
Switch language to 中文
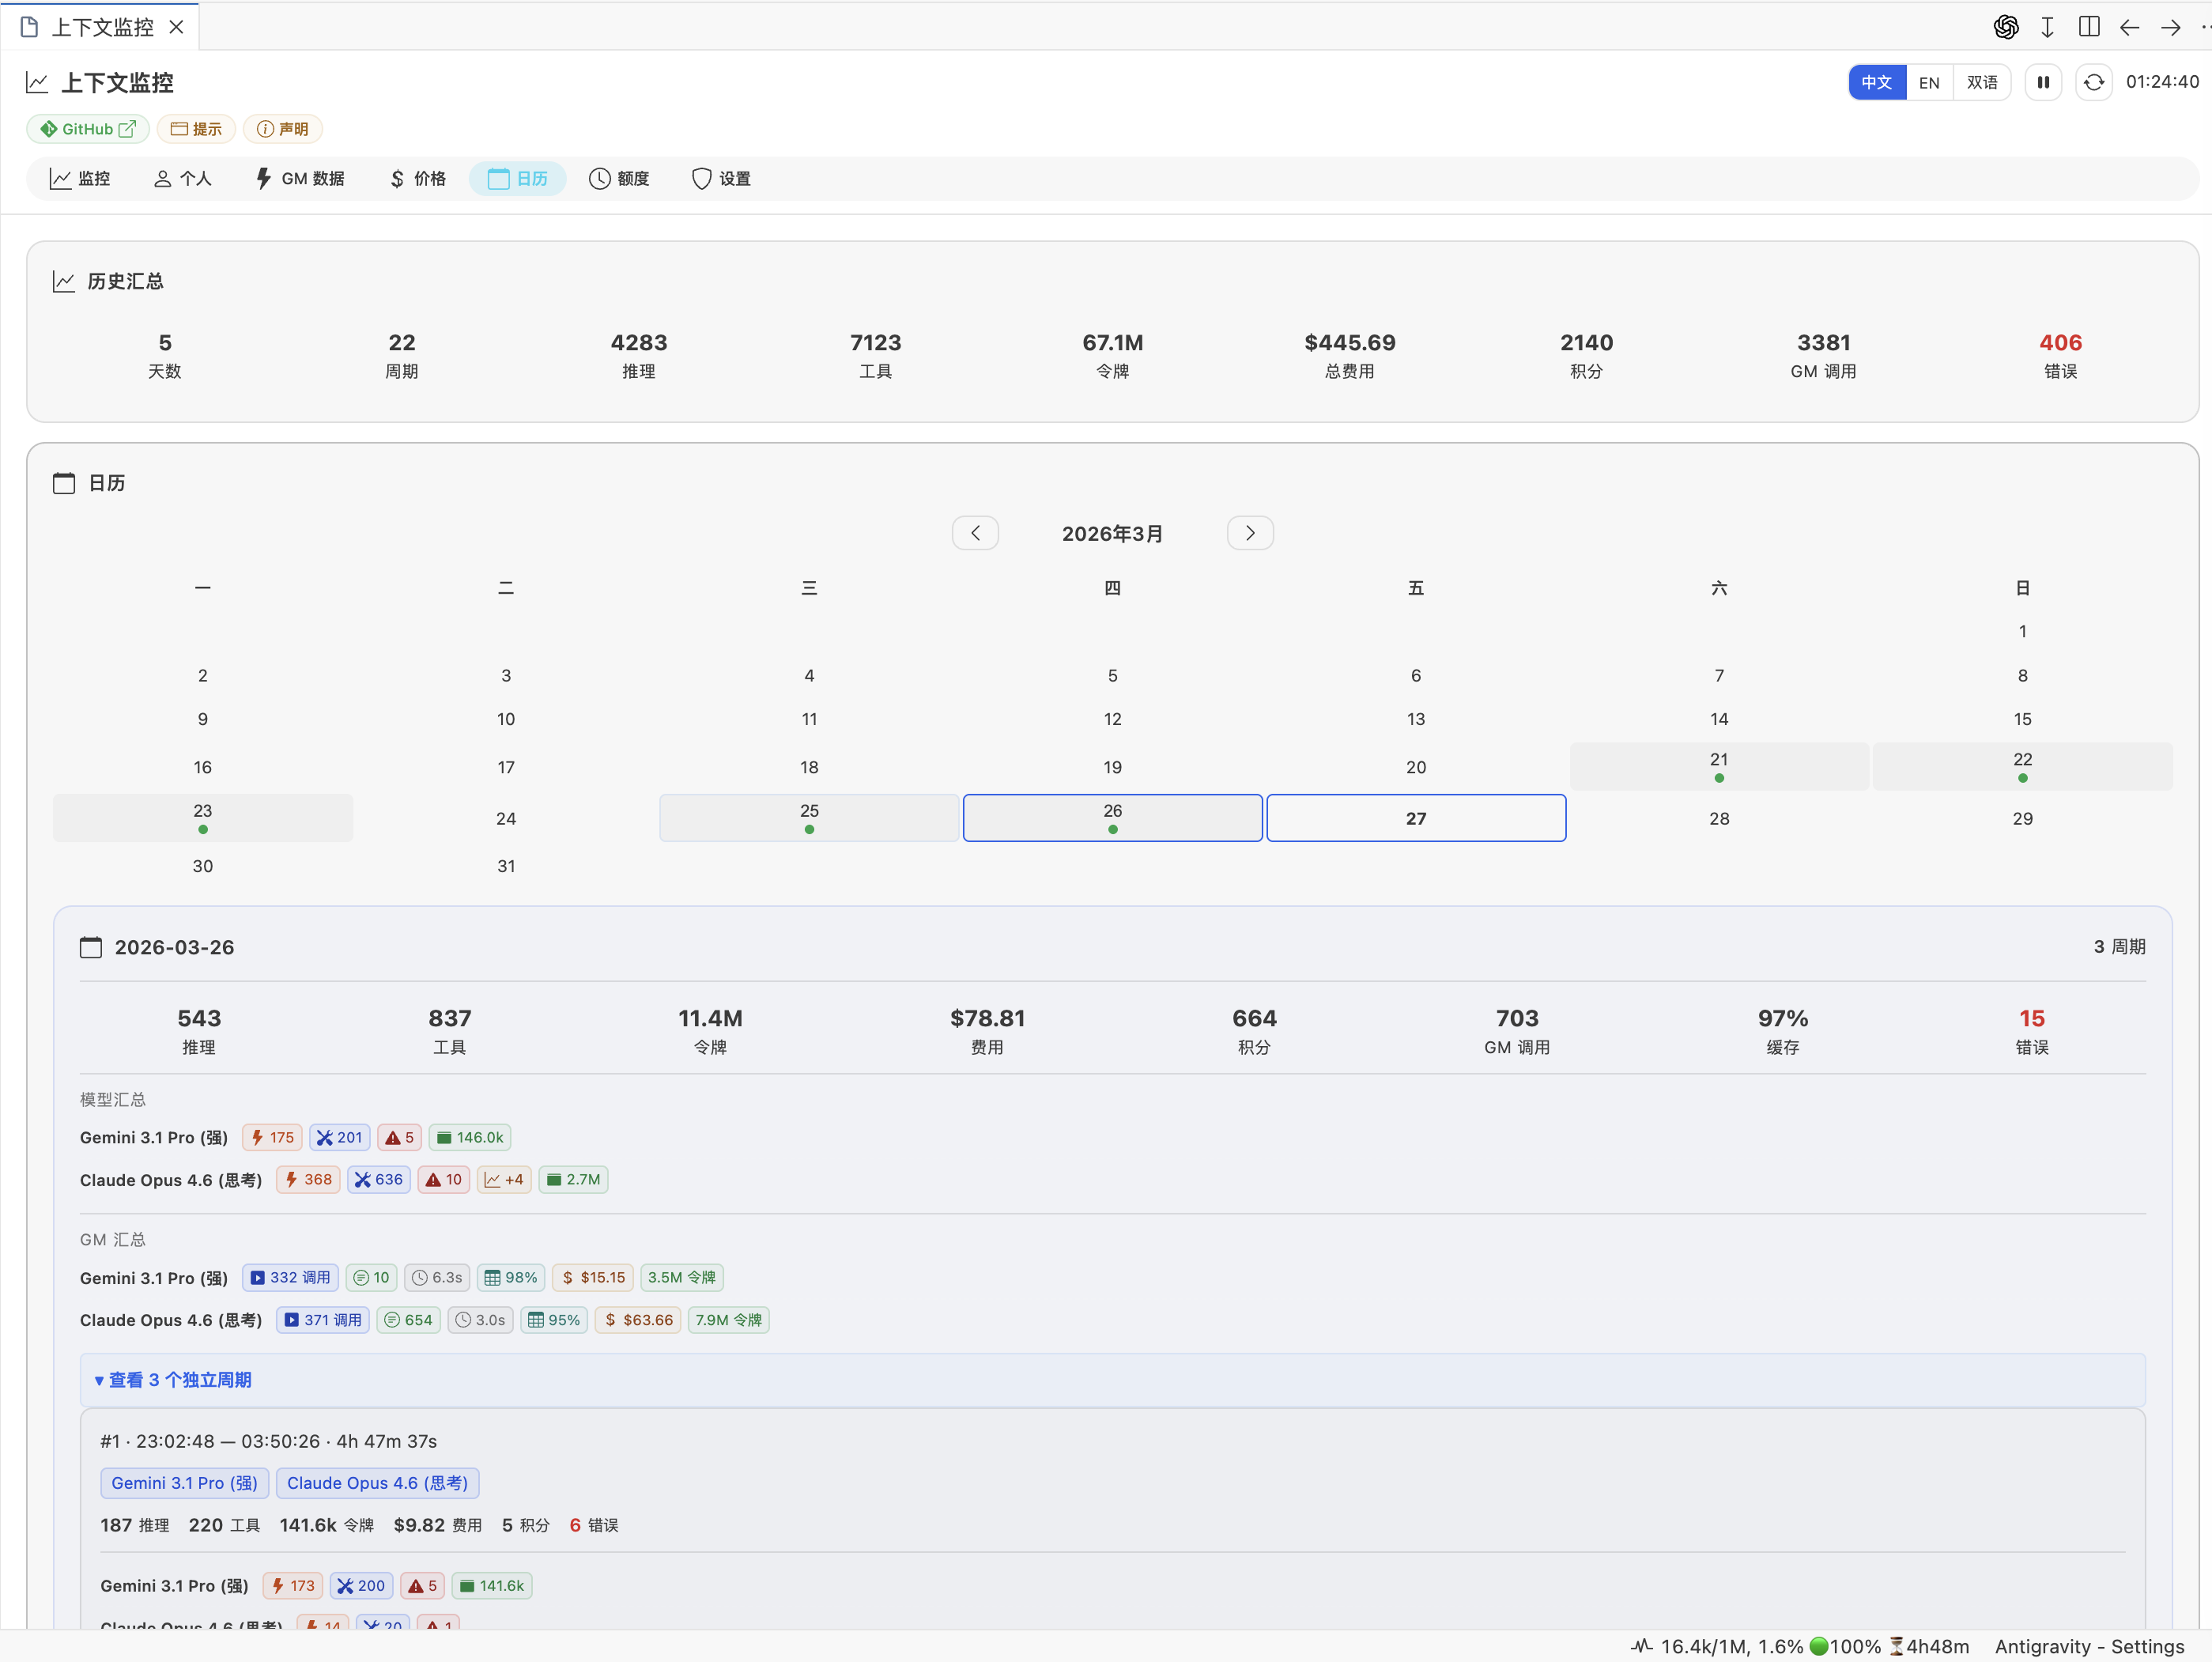click(x=1877, y=82)
